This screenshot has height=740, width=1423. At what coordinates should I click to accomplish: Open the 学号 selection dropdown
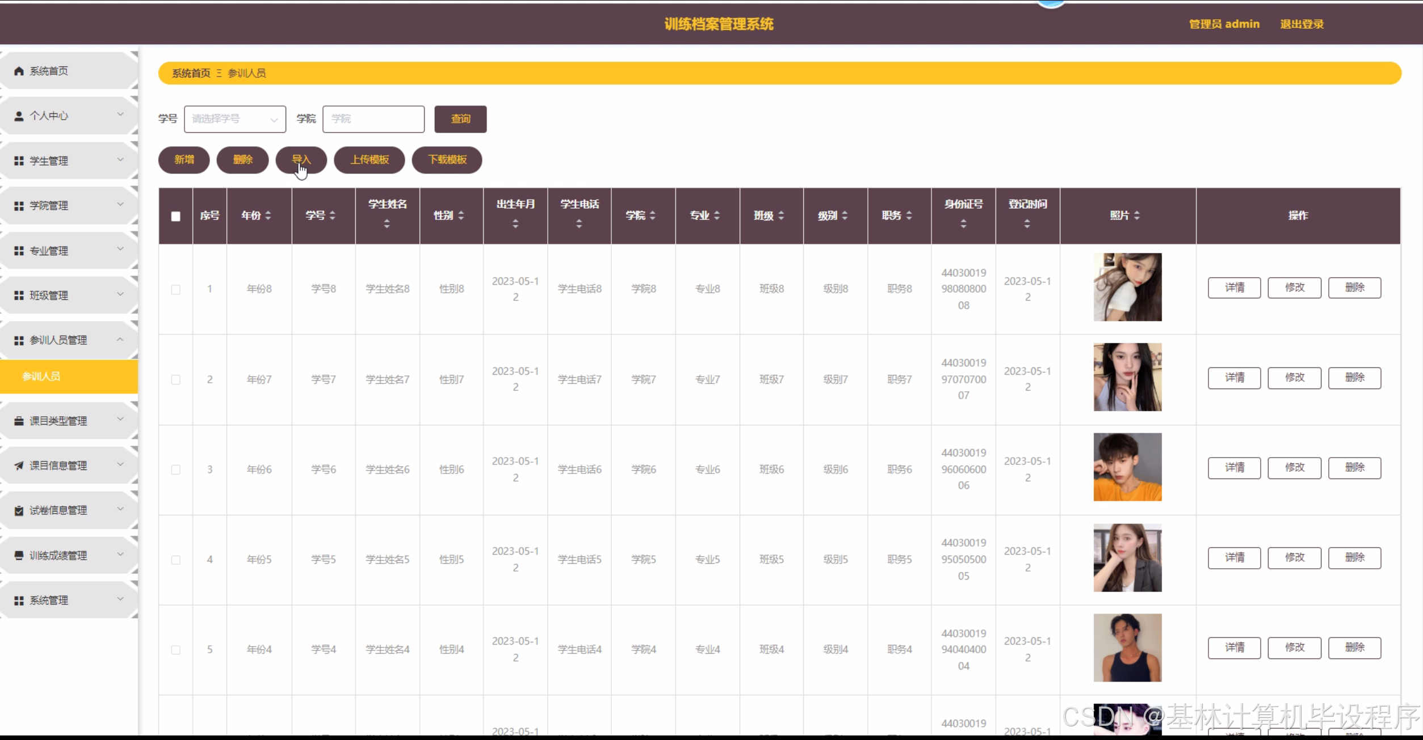click(234, 119)
